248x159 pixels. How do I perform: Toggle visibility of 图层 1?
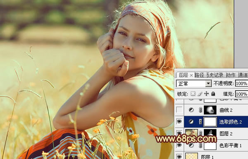(x=179, y=157)
